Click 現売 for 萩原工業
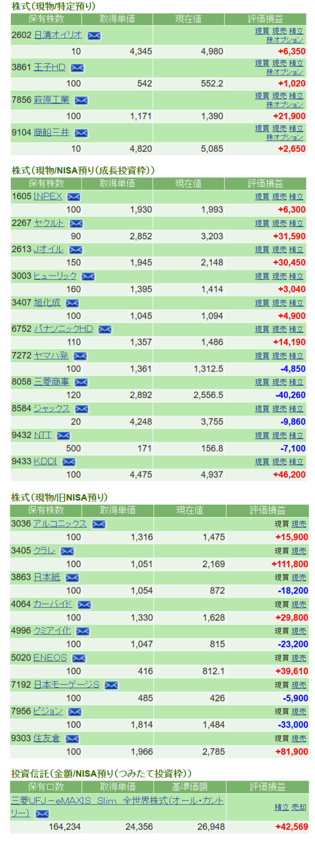This screenshot has width=315, height=841. coord(279,96)
